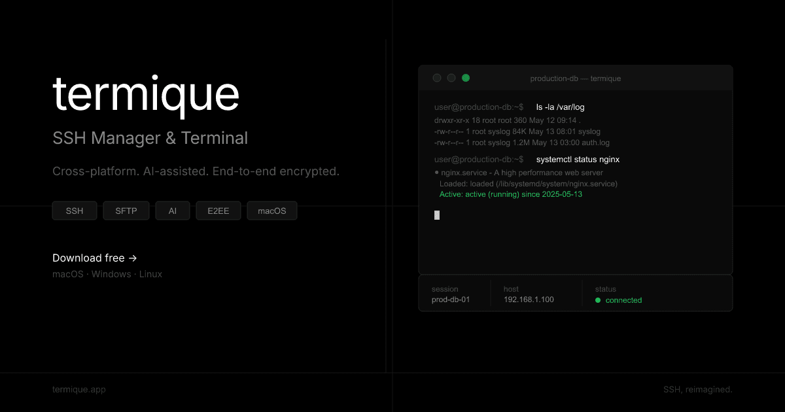Click the host value '192.168.1.100'

pyautogui.click(x=529, y=300)
